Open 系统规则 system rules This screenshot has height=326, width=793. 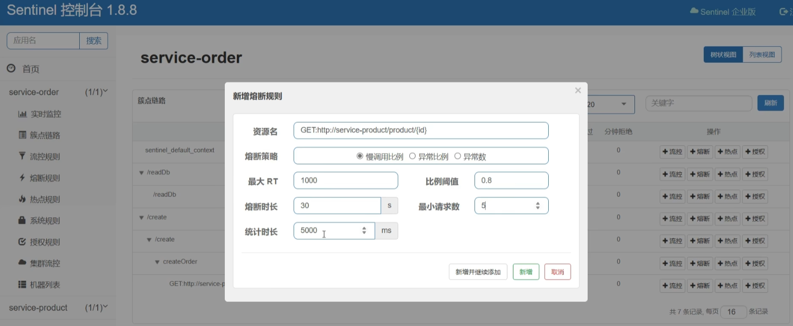pyautogui.click(x=39, y=220)
